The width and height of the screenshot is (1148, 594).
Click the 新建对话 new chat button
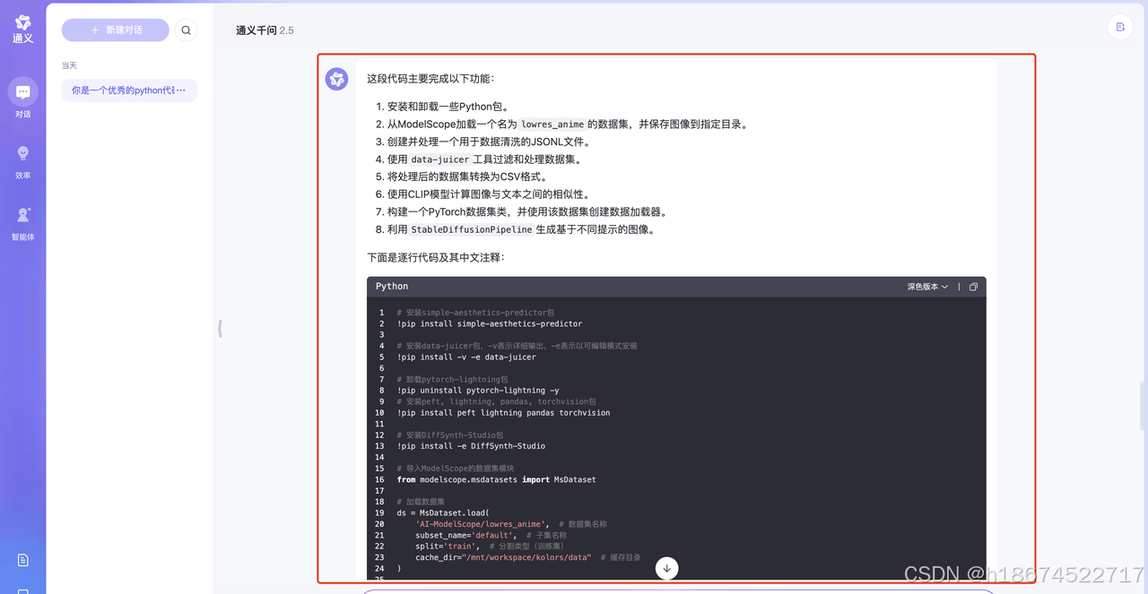pyautogui.click(x=115, y=30)
